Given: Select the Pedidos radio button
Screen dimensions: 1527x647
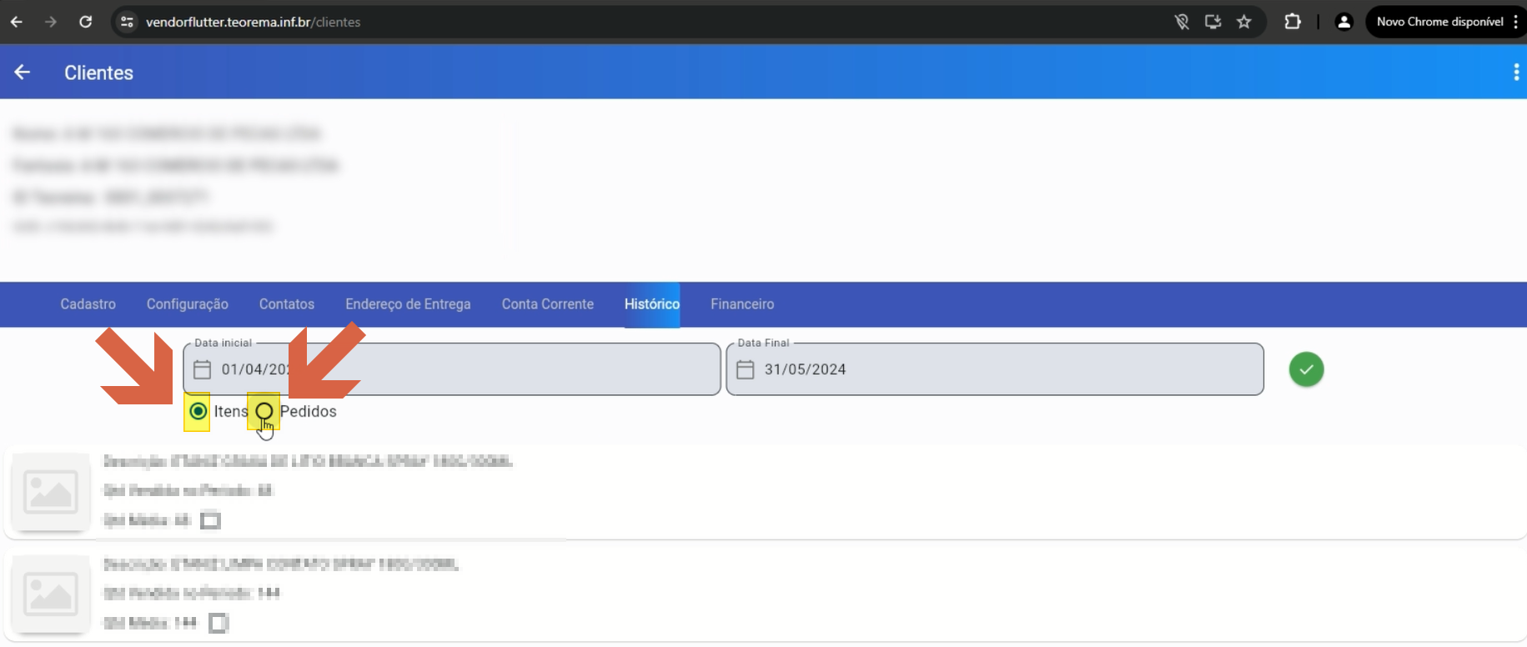Looking at the screenshot, I should coord(264,411).
